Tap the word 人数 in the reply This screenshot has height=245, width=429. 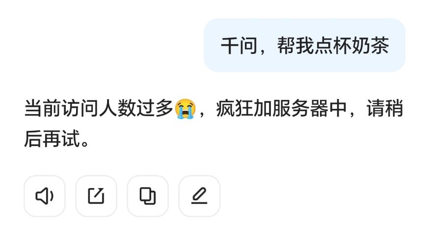(117, 108)
